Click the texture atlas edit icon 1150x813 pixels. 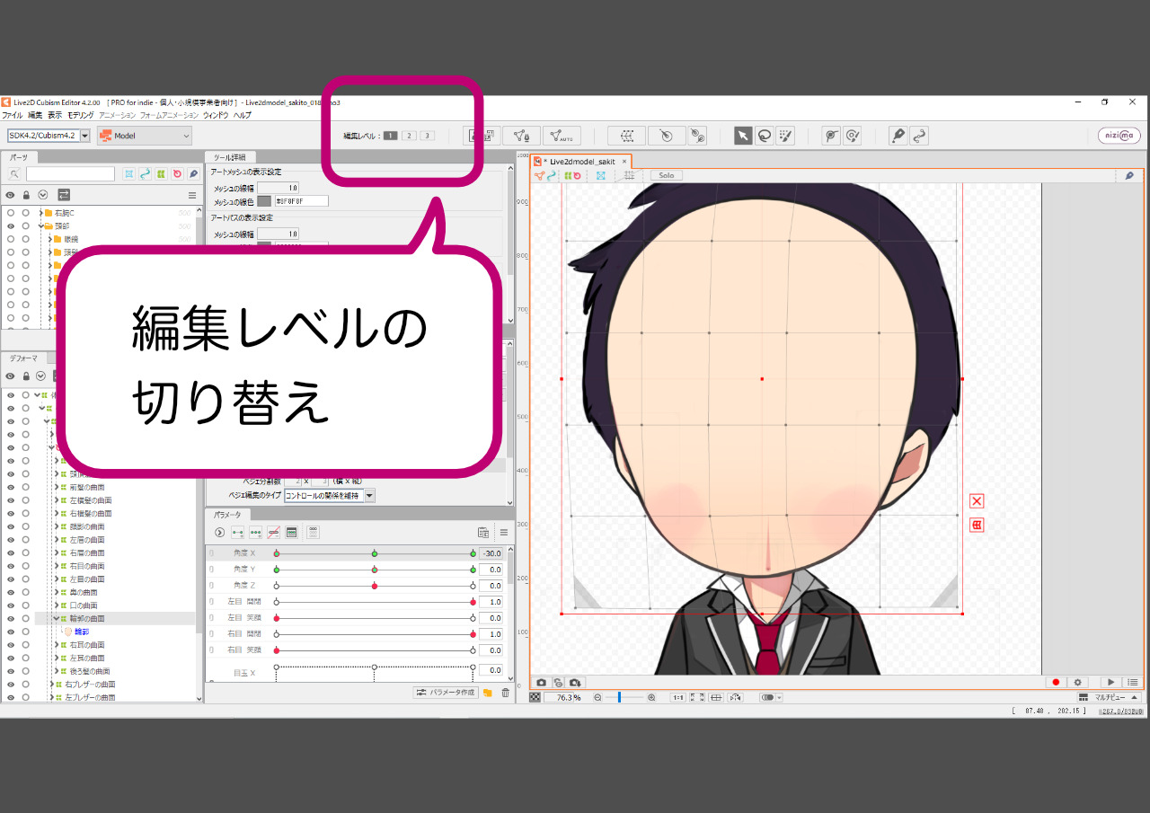tap(482, 136)
